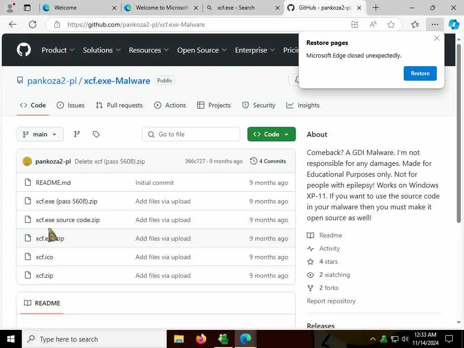Screen dimensions: 464x348
Task: Click the Type here to search box
Action: tap(94, 339)
